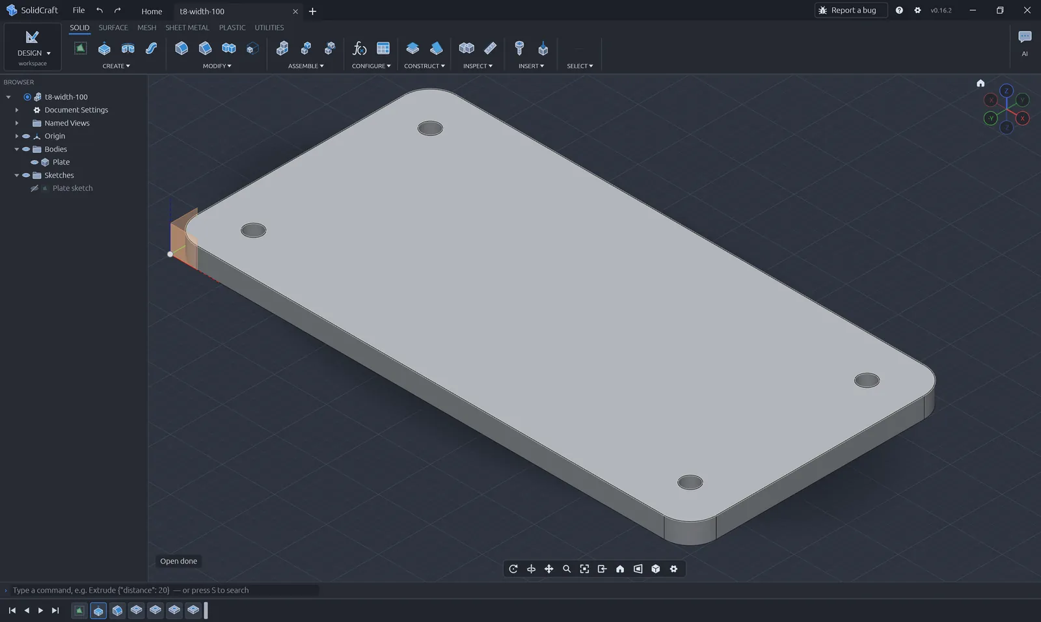Choose the Revolve tool icon
Viewport: 1041px width, 622px height.
pos(128,48)
